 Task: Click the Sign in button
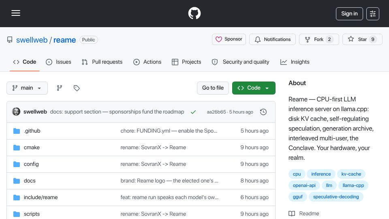349,14
